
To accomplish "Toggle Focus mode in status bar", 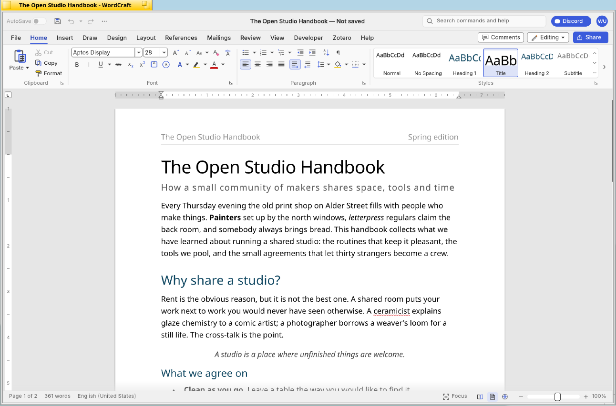I will 455,396.
